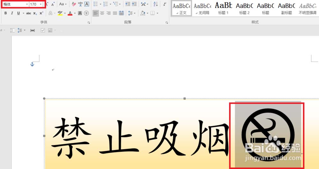Screen dimensions: 319x169
Task: Toggle subscript formatting
Action: coord(35,13)
